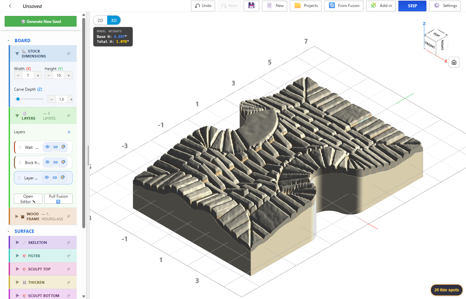
Task: Click the save disk icon in toolbar
Action: [251, 6]
